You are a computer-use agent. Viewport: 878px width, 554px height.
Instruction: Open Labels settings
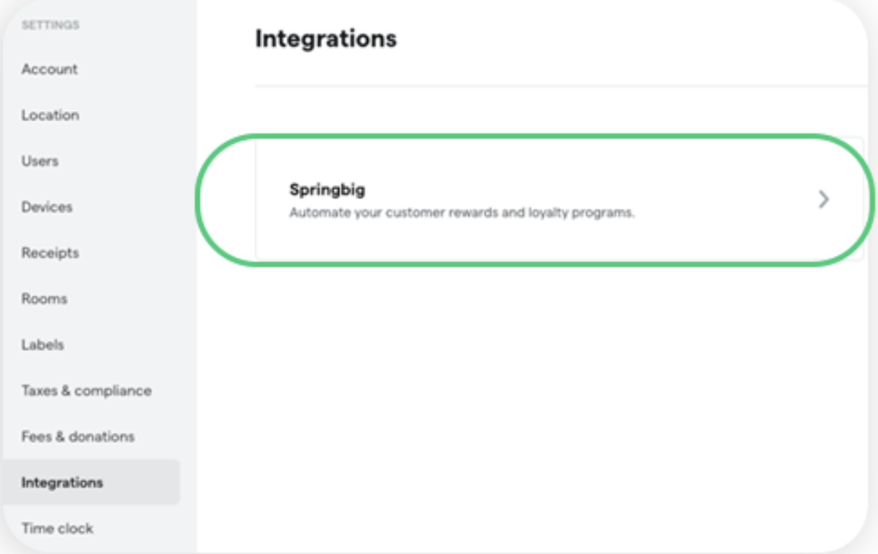tap(43, 345)
